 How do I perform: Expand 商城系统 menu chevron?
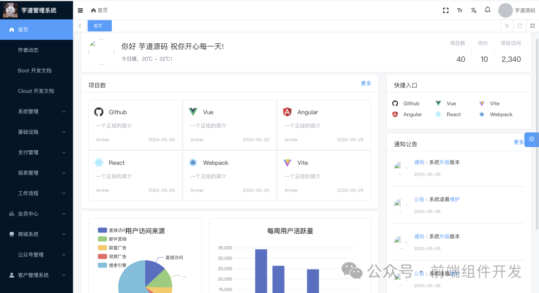[64, 234]
